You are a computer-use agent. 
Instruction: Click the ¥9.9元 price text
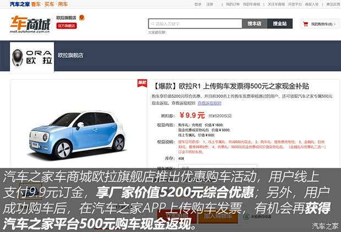point(192,115)
